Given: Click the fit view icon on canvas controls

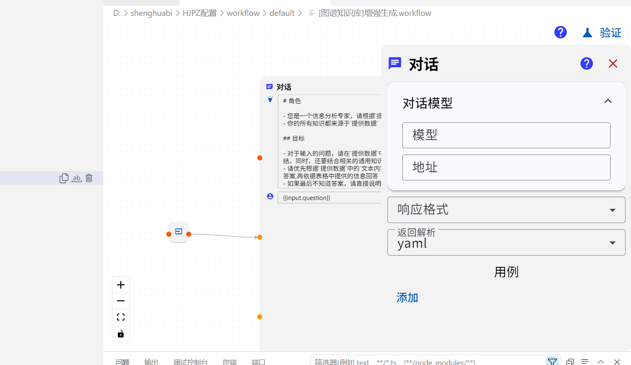Looking at the screenshot, I should pos(121,317).
